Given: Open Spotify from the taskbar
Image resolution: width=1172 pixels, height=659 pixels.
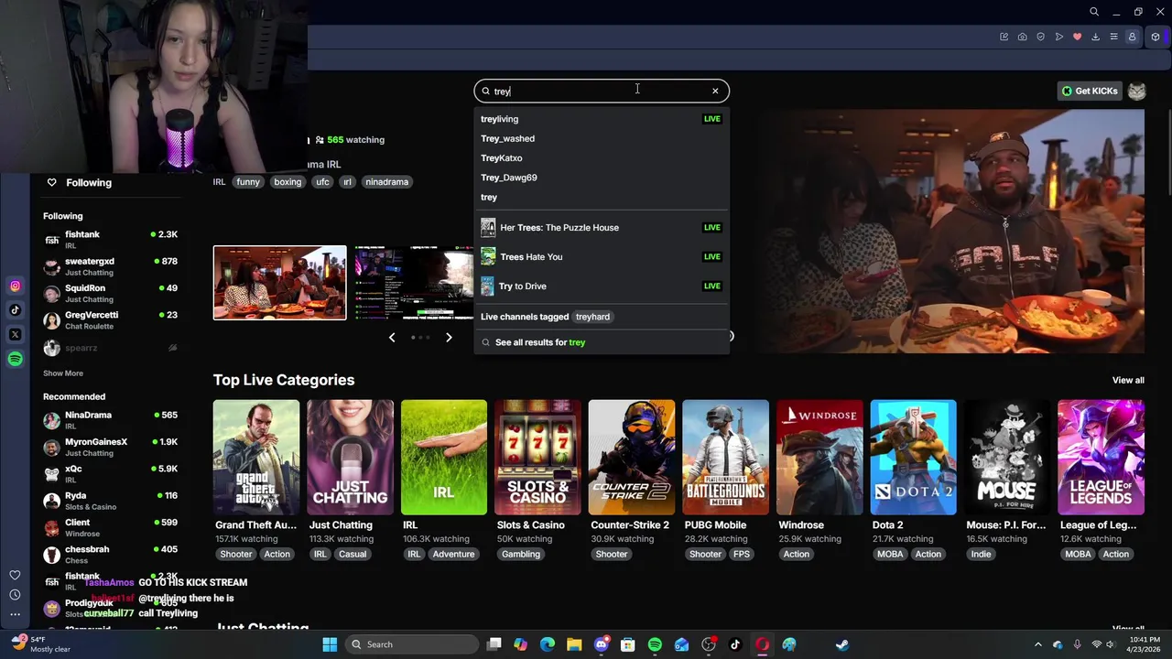Looking at the screenshot, I should pos(655,644).
